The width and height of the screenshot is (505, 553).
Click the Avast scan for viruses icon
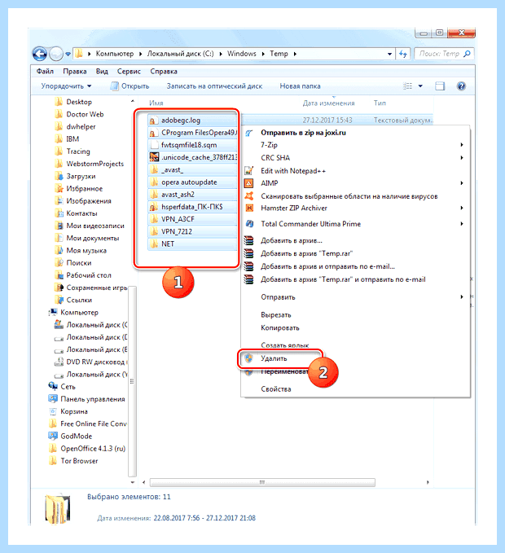pyautogui.click(x=249, y=196)
